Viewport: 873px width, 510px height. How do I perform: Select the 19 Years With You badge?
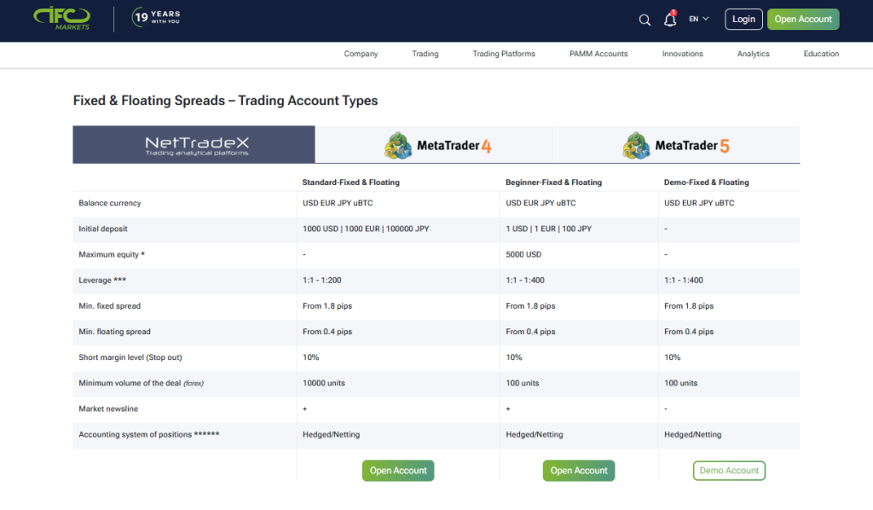pos(156,17)
